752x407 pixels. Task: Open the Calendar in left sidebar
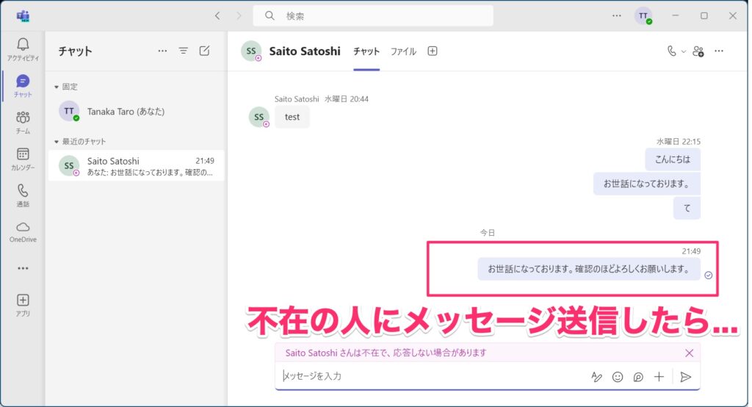[23, 158]
